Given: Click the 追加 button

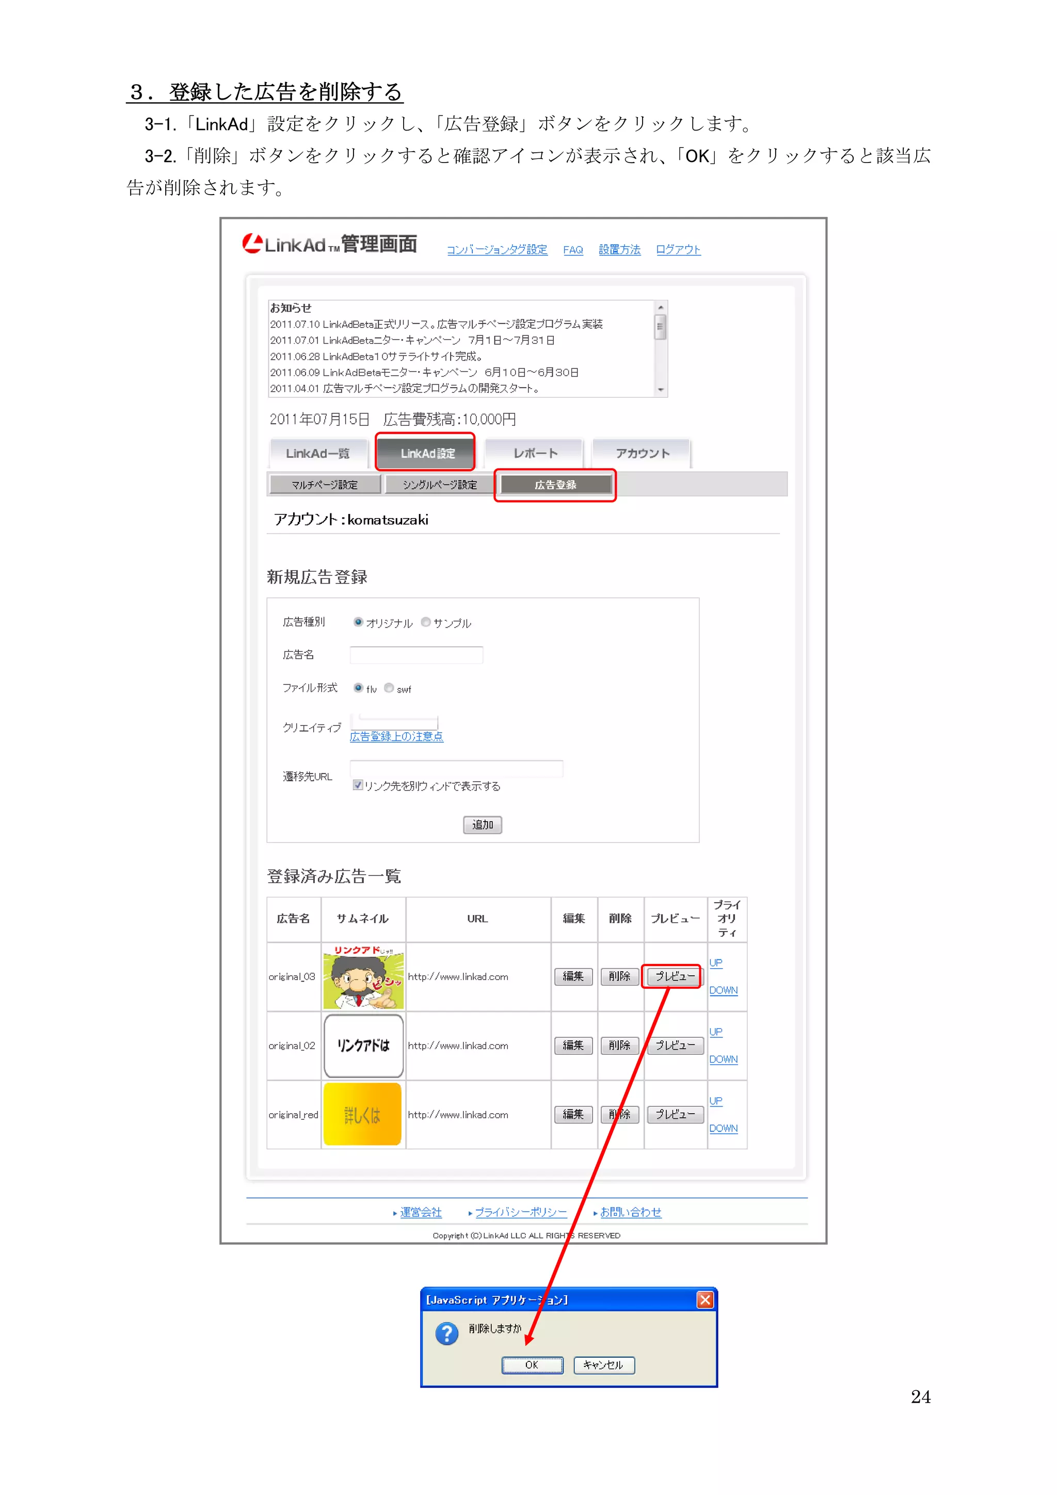Looking at the screenshot, I should (x=483, y=824).
